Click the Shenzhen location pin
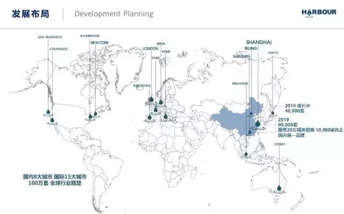This screenshot has width=344, height=214. coord(249,132)
